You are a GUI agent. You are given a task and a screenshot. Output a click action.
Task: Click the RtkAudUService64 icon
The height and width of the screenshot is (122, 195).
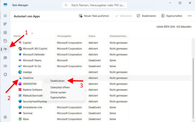[x=20, y=95]
